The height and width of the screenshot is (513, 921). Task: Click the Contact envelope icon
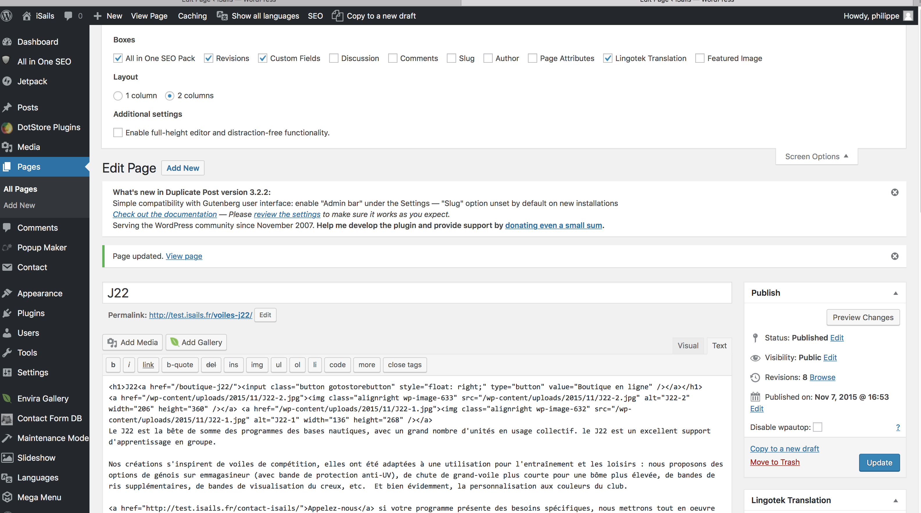coord(7,267)
